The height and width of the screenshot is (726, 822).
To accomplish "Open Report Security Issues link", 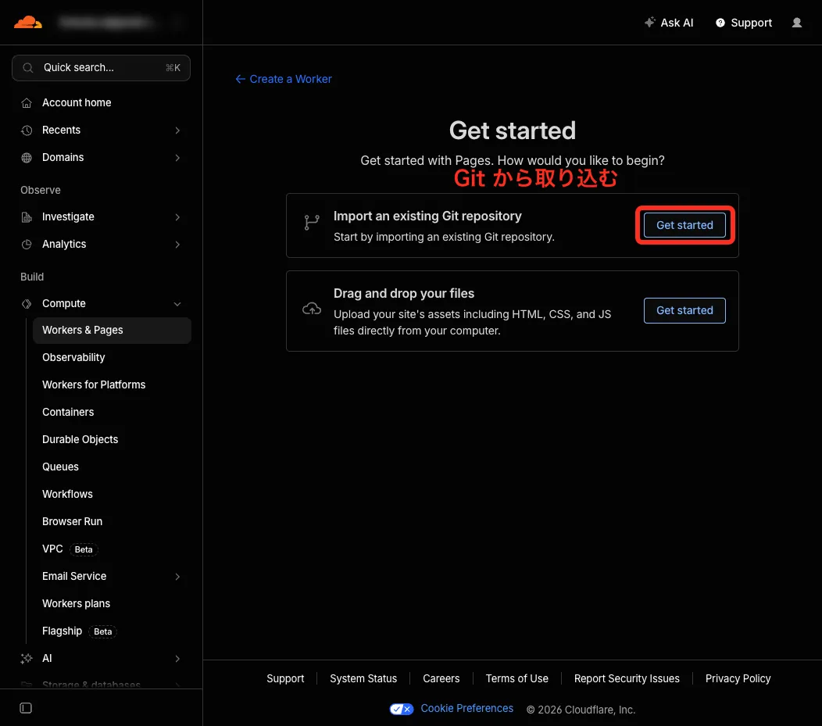I will point(627,678).
